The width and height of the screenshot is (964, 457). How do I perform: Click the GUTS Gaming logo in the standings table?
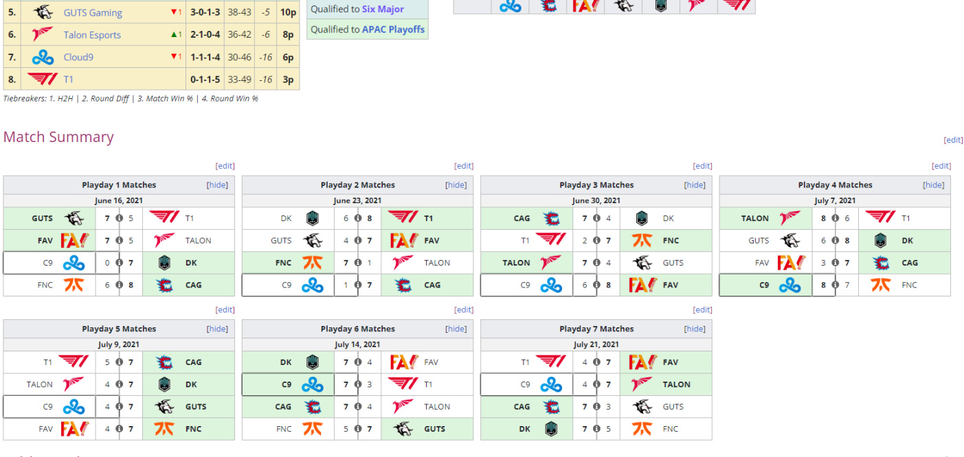(x=43, y=12)
